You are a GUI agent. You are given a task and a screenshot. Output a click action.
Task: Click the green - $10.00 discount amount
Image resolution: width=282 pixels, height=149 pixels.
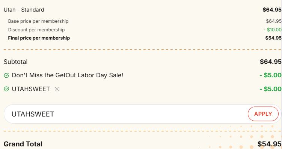pyautogui.click(x=273, y=30)
